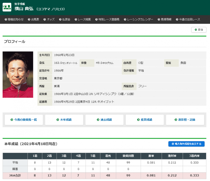Click the green arrow icon beside 今週の騎乗馬一覧
Screen dimensions: 210x181
pyautogui.click(x=12, y=120)
